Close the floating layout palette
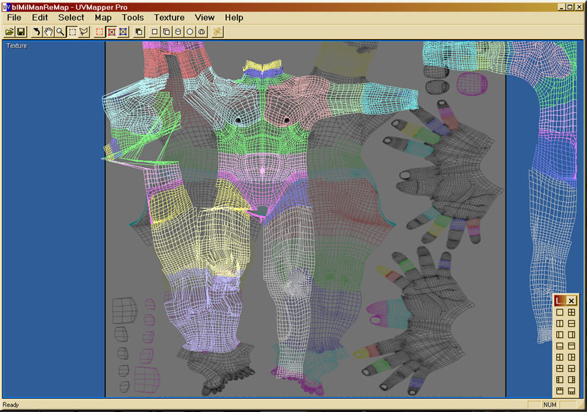Screen dimensions: 587x412 click(x=571, y=301)
